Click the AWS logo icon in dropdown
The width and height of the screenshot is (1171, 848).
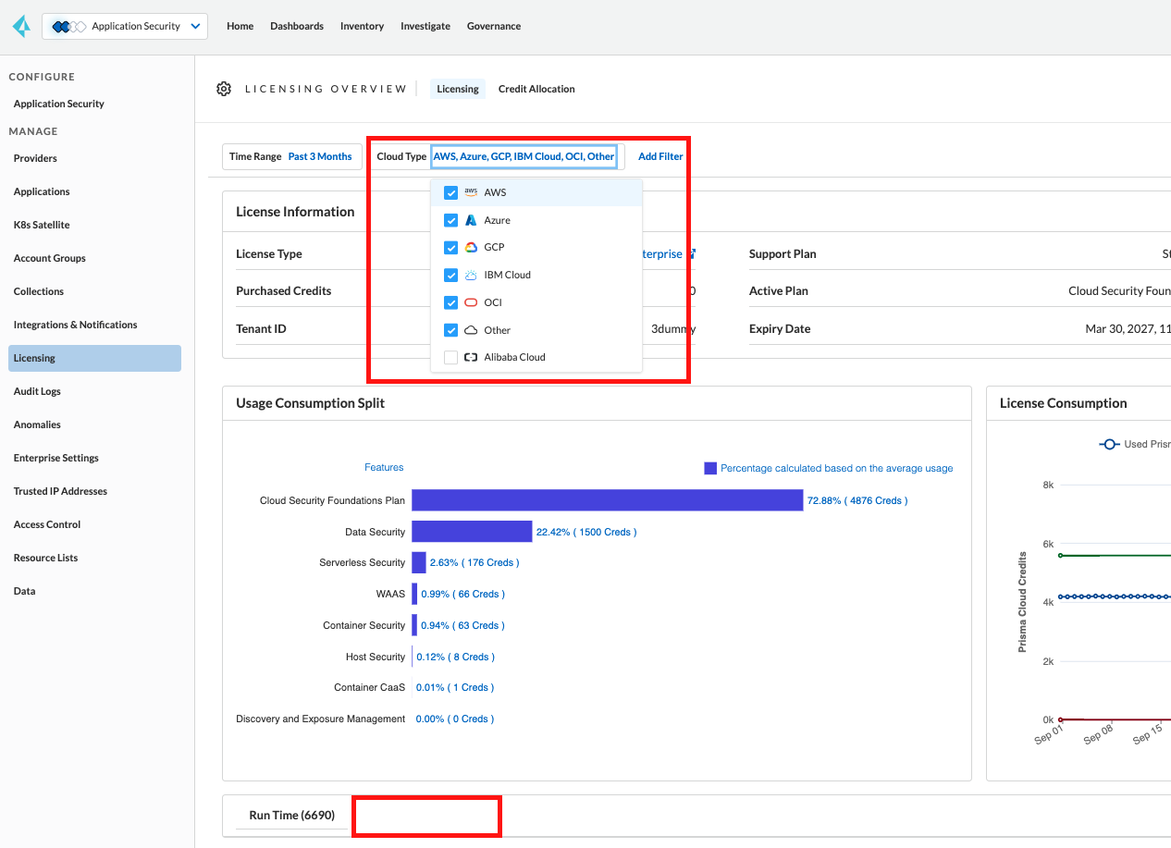[471, 192]
